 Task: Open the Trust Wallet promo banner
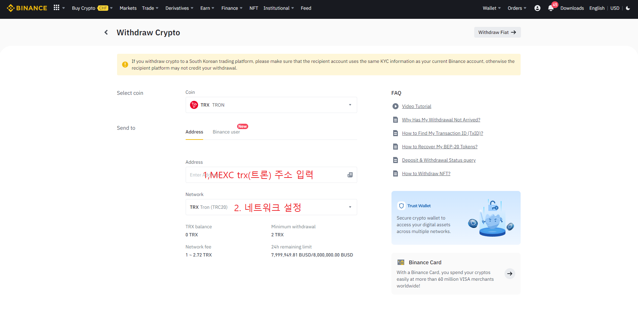pos(456,218)
